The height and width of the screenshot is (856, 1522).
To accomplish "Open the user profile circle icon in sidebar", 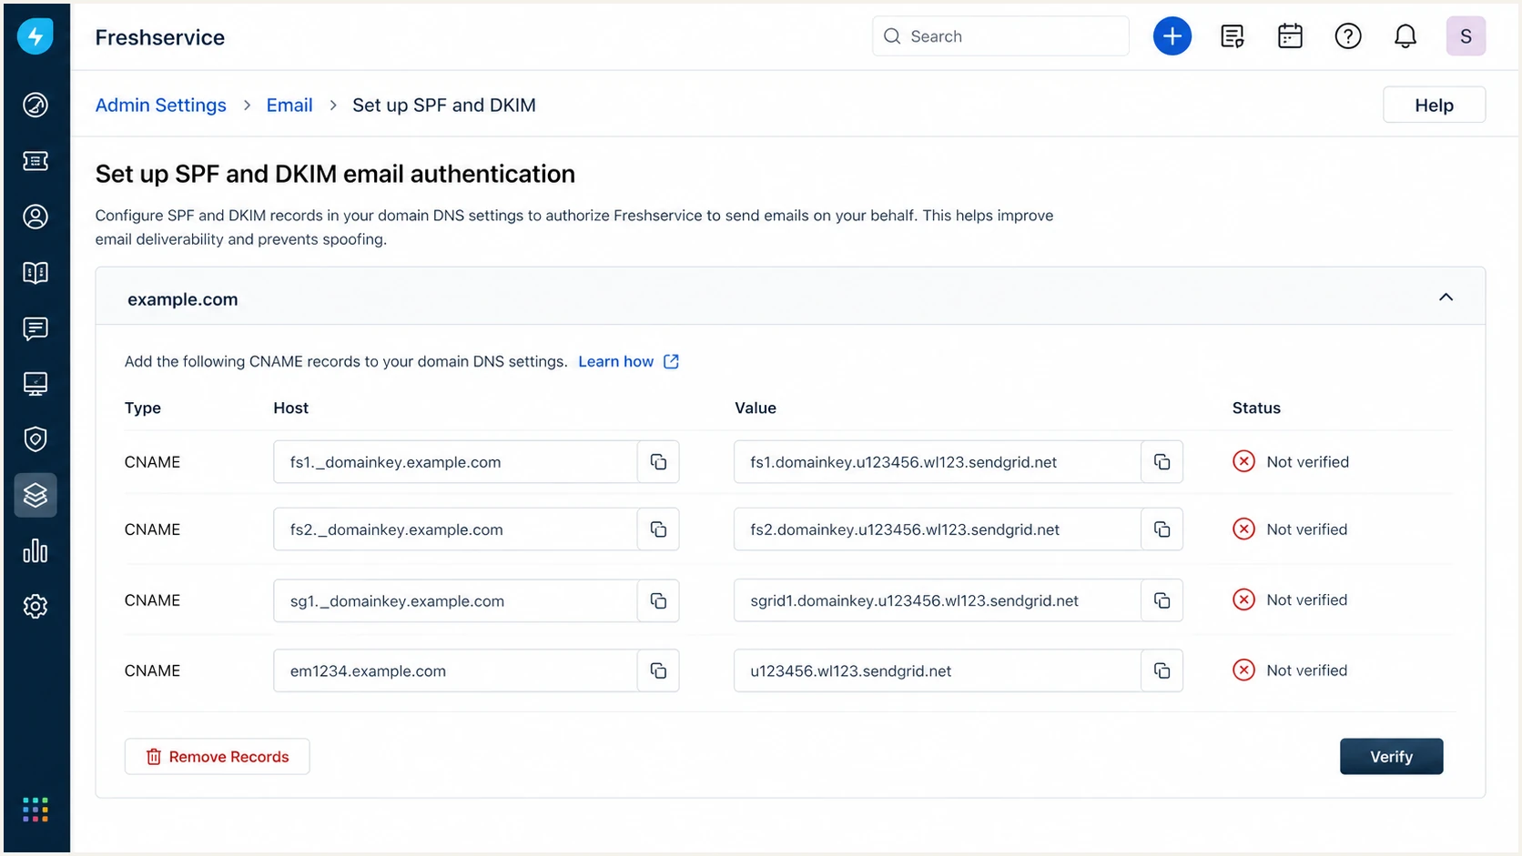I will tap(36, 217).
